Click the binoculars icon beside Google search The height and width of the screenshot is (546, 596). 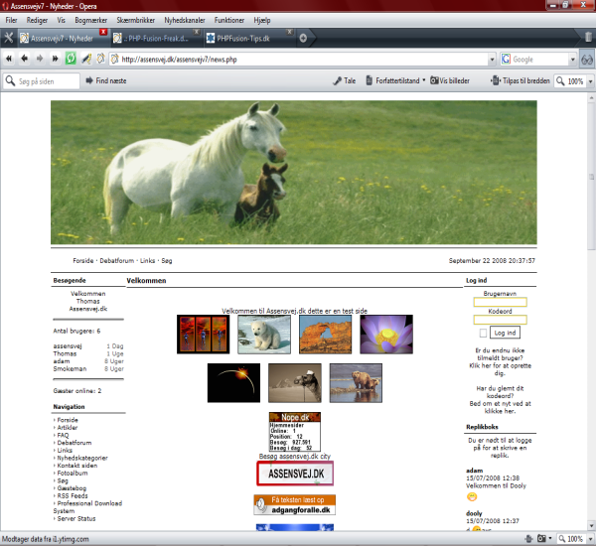(x=587, y=60)
